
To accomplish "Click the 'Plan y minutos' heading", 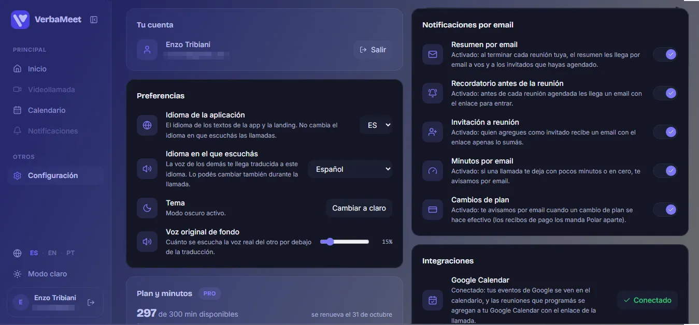I will (x=164, y=293).
